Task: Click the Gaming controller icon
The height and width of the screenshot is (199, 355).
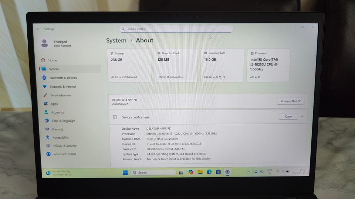Action: [x=47, y=129]
